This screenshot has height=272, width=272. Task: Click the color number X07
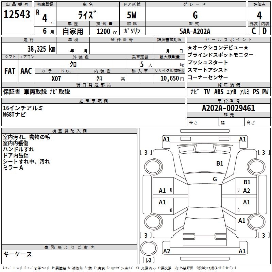[56, 79]
